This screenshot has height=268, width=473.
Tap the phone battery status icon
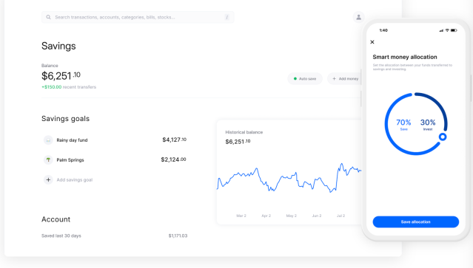[x=454, y=30]
